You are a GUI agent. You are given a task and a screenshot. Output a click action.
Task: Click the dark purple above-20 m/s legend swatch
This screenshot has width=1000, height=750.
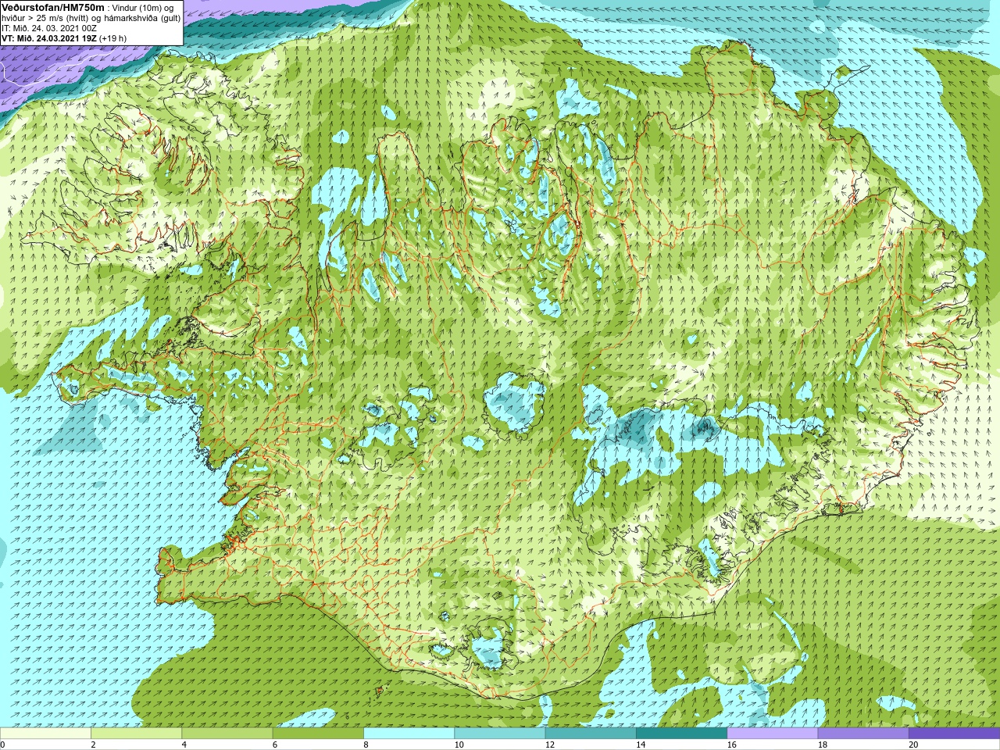coord(954,734)
